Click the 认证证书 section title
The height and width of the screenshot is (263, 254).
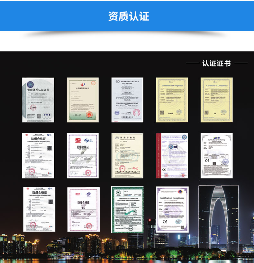click(216, 63)
